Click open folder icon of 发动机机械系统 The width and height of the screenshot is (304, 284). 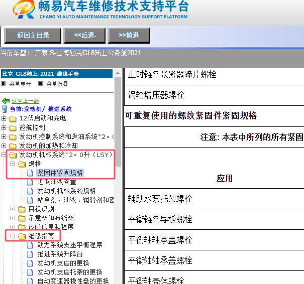[13, 155]
